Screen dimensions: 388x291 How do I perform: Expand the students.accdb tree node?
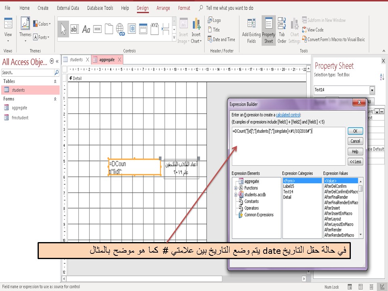[236, 195]
